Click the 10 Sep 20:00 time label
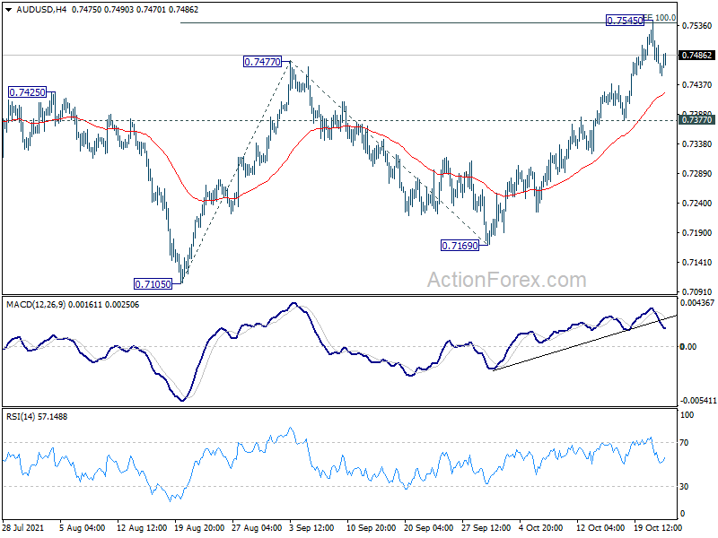This screenshot has width=718, height=538. (372, 528)
